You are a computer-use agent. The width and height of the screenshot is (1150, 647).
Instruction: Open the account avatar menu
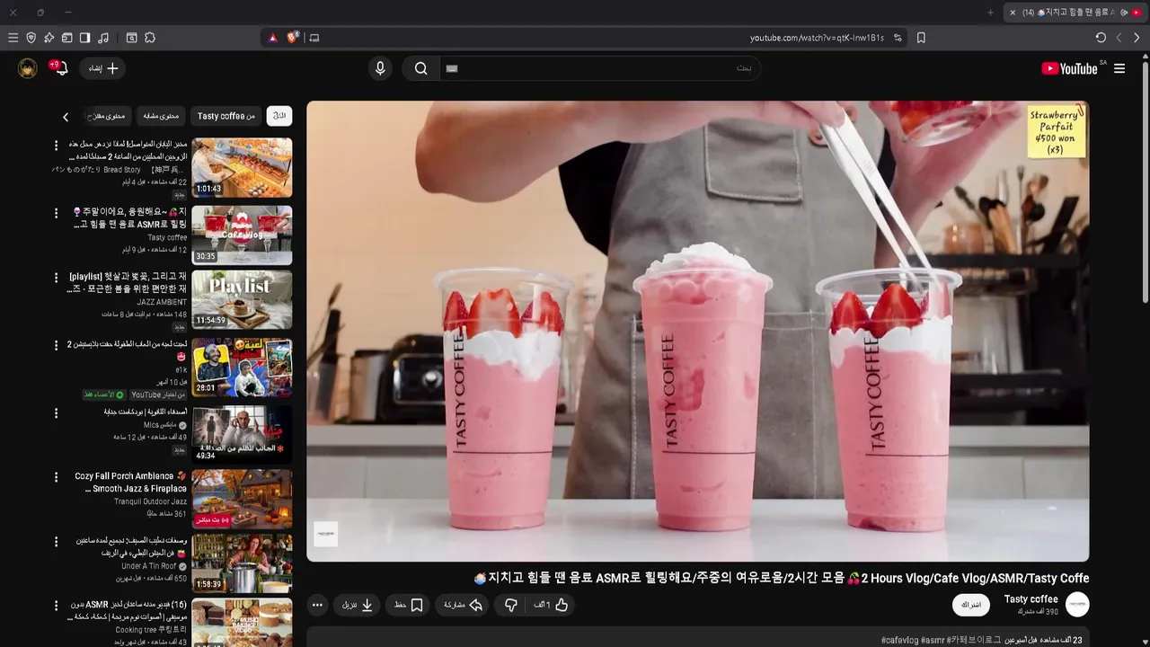[28, 68]
